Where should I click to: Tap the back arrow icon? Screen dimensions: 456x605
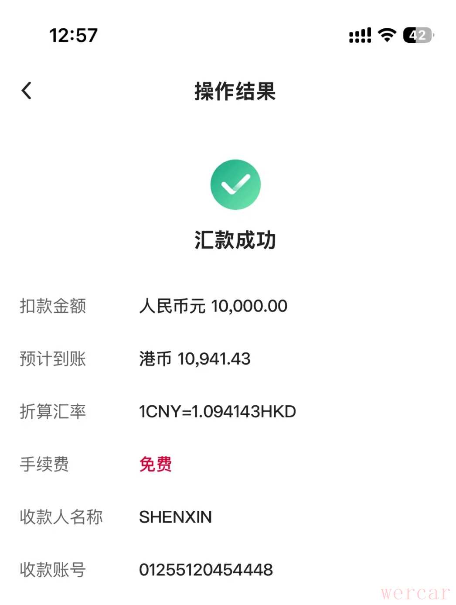[x=27, y=91]
